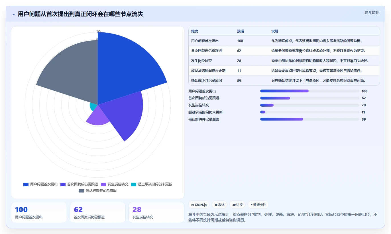Click the 发生岗位转交 progress bar
This screenshot has width=391, height=234.
310,105
